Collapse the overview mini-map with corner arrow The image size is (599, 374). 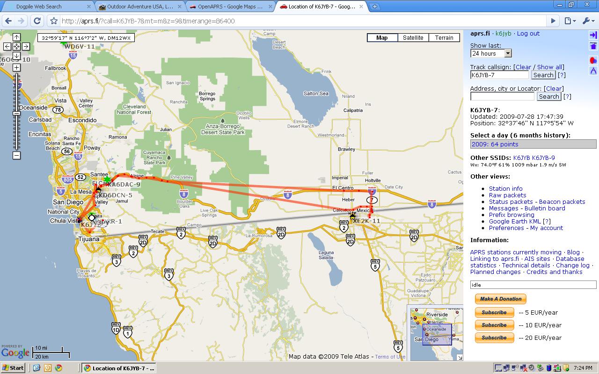460,357
